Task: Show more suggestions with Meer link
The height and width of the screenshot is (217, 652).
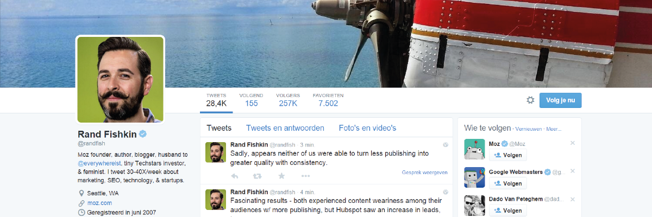Action: (x=554, y=129)
